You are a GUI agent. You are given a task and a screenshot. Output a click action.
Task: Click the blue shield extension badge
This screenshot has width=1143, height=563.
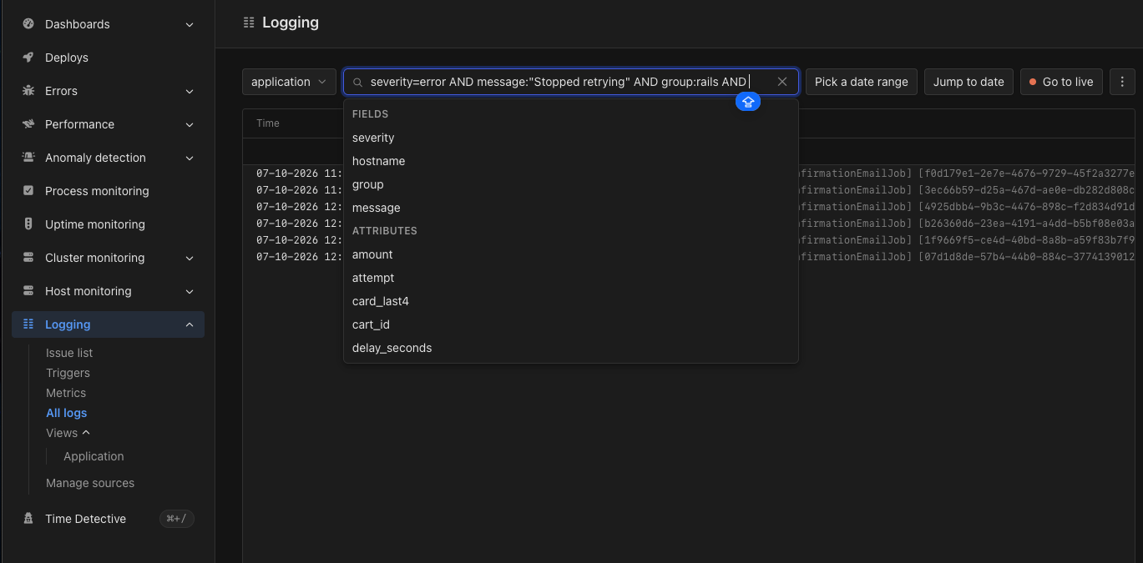click(x=748, y=102)
